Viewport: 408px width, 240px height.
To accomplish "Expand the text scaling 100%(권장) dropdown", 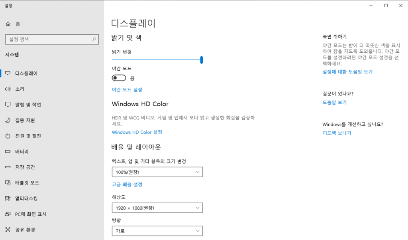I will (x=157, y=172).
